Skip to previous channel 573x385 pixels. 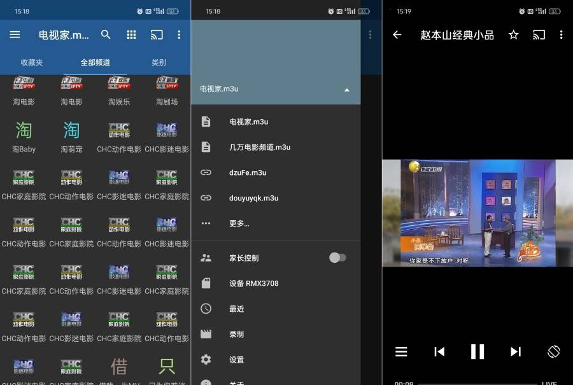tap(439, 351)
